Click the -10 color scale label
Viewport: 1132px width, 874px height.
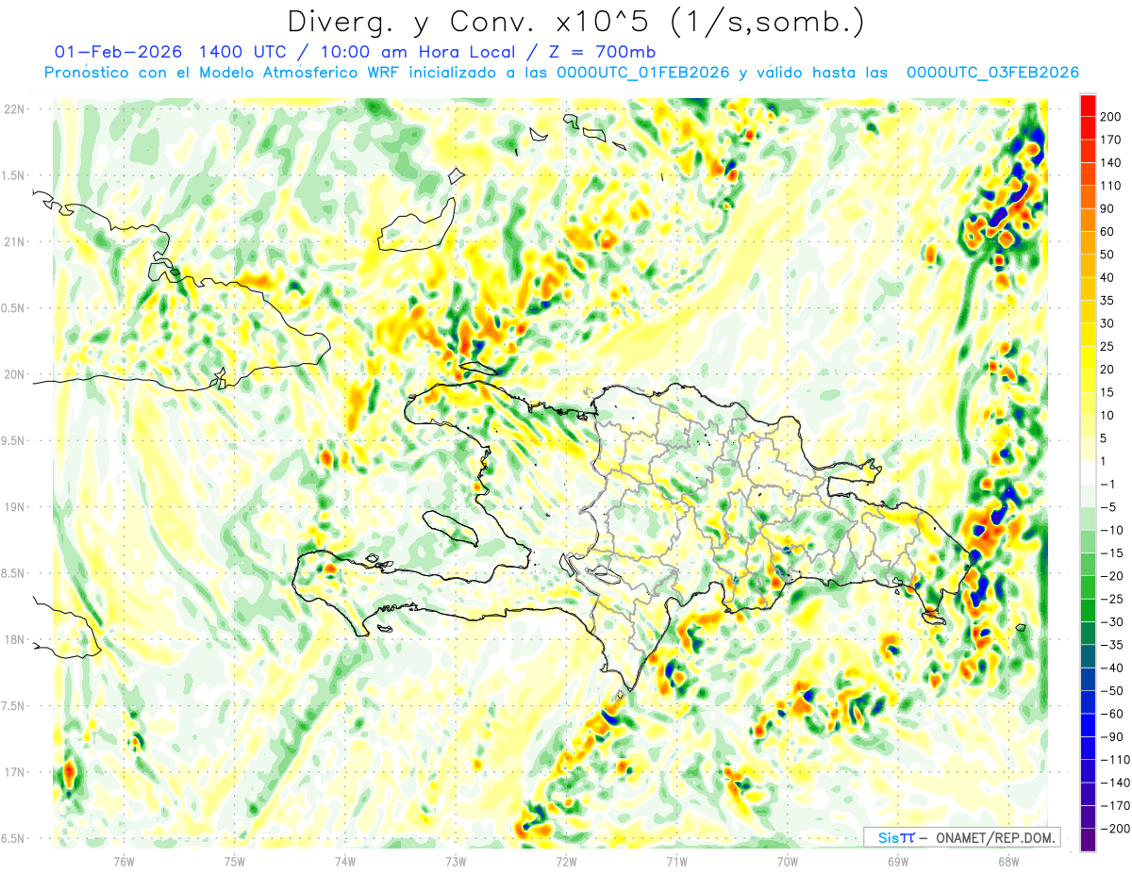point(1112,531)
